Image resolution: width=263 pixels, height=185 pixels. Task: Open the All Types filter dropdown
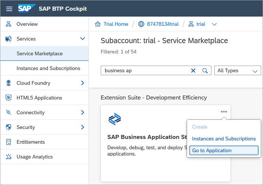pos(238,70)
